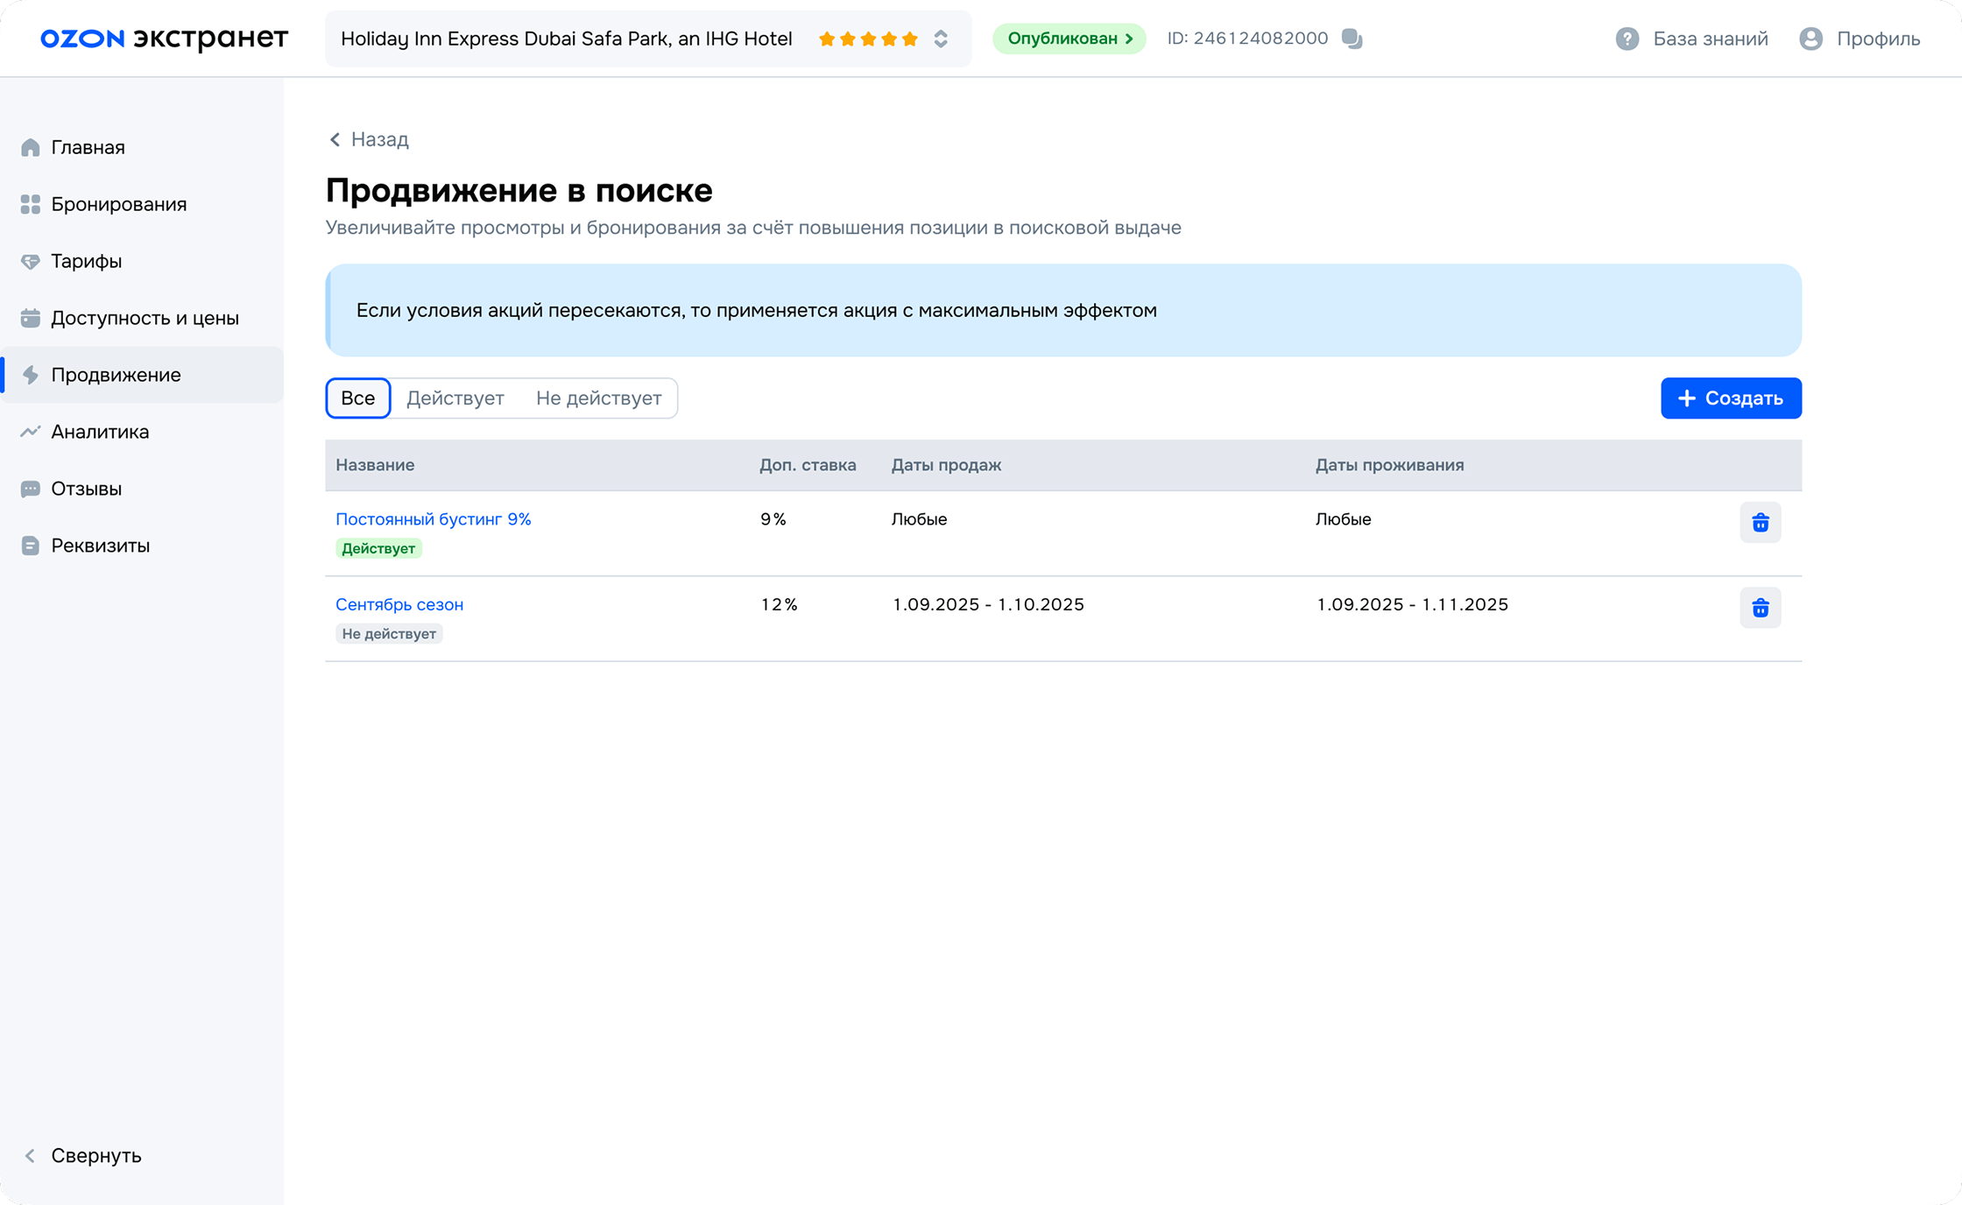This screenshot has height=1205, width=1962.
Task: Click the Реквизиты document icon
Action: click(31, 546)
